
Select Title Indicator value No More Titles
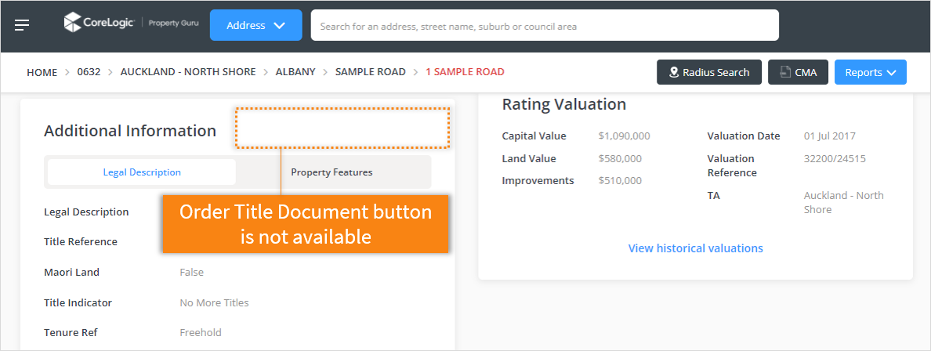pyautogui.click(x=215, y=303)
